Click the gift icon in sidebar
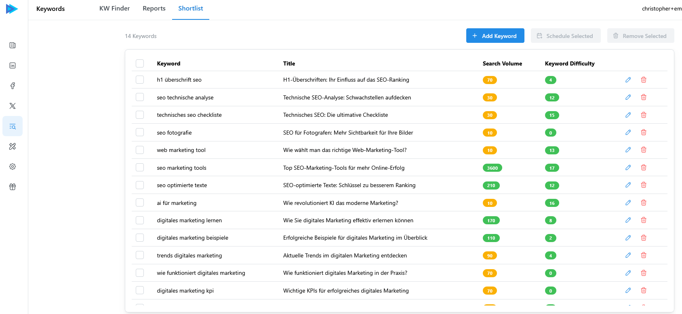This screenshot has height=314, width=682. tap(13, 187)
